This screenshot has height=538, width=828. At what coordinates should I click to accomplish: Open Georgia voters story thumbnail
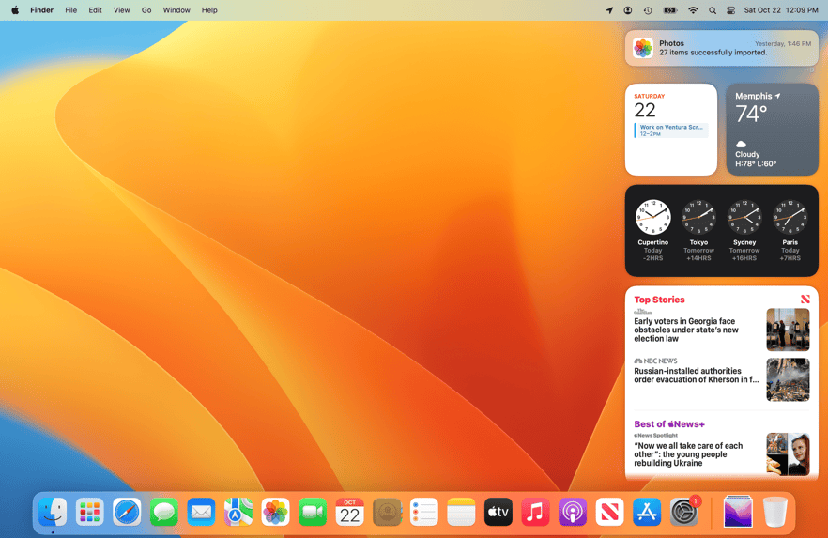tap(788, 330)
